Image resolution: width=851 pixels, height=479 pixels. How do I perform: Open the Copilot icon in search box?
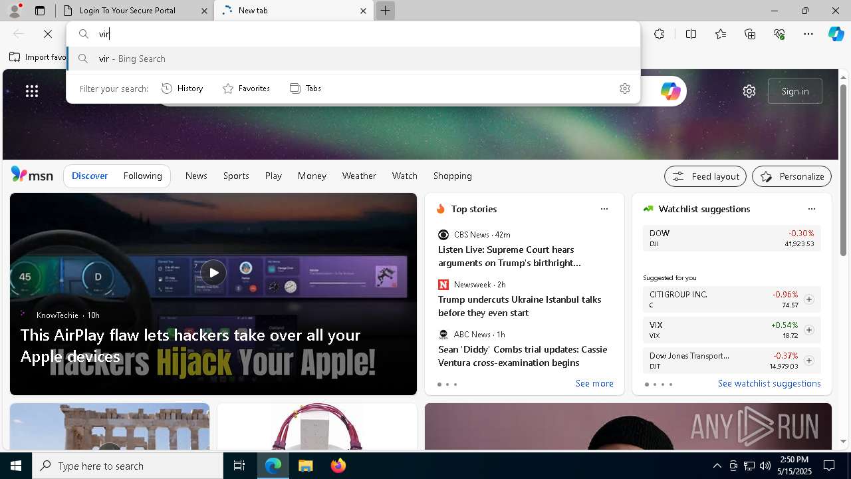coord(670,91)
